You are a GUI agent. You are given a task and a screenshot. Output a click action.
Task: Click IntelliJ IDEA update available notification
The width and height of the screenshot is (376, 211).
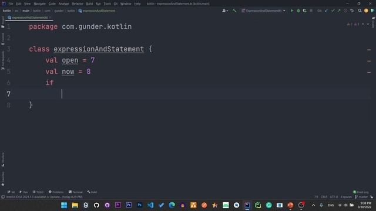click(44, 197)
